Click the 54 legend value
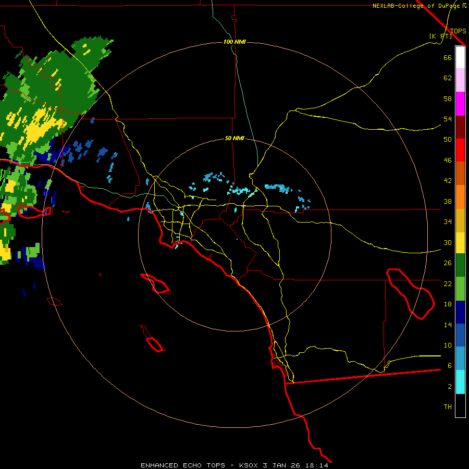The image size is (469, 469). [x=448, y=119]
